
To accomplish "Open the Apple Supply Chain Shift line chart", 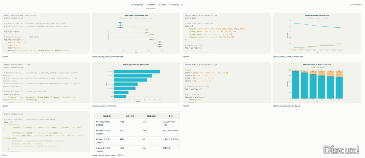I will tap(317, 33).
